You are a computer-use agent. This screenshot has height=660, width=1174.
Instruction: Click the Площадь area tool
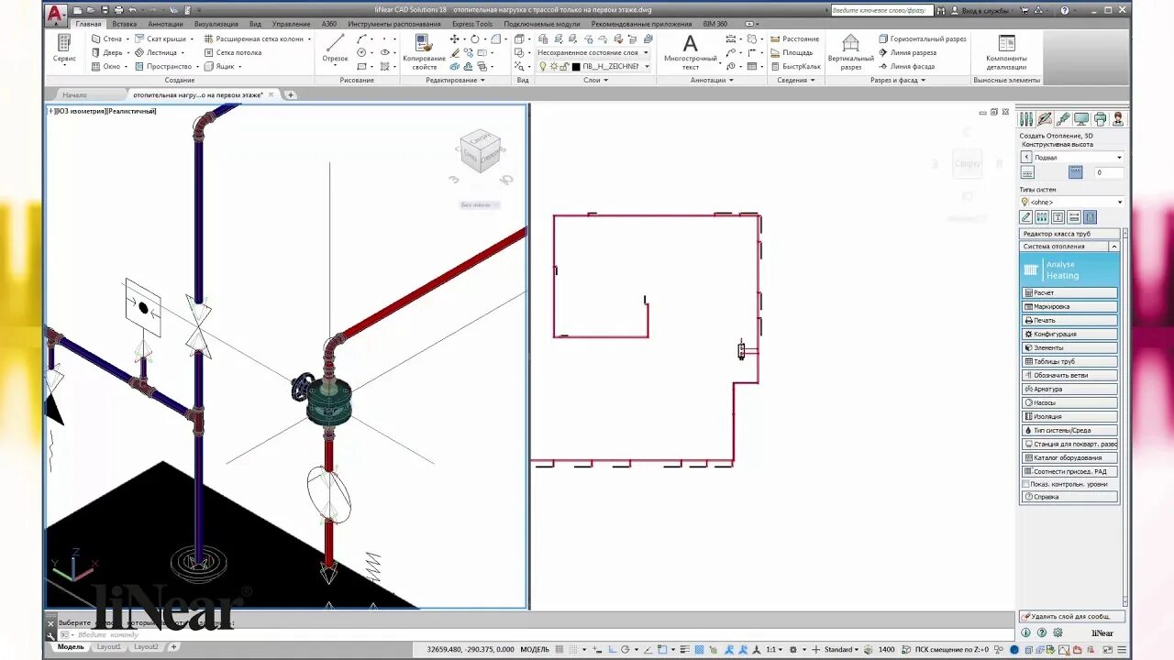pyautogui.click(x=792, y=53)
